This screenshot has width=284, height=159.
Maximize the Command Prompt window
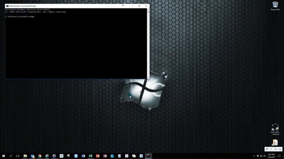click(139, 6)
